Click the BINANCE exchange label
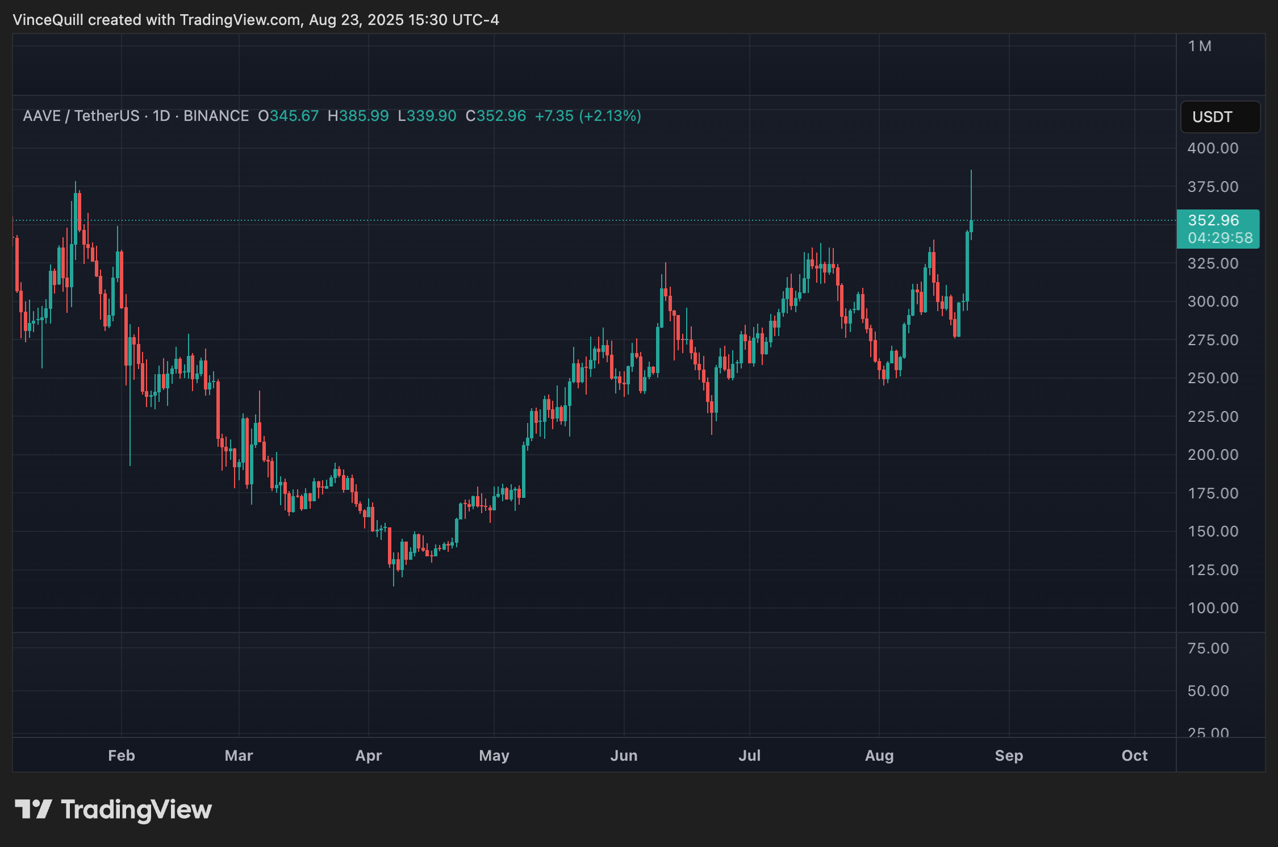The width and height of the screenshot is (1278, 847). [x=216, y=116]
